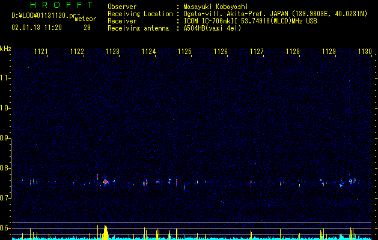Click the 1123 time axis marker

113,52
